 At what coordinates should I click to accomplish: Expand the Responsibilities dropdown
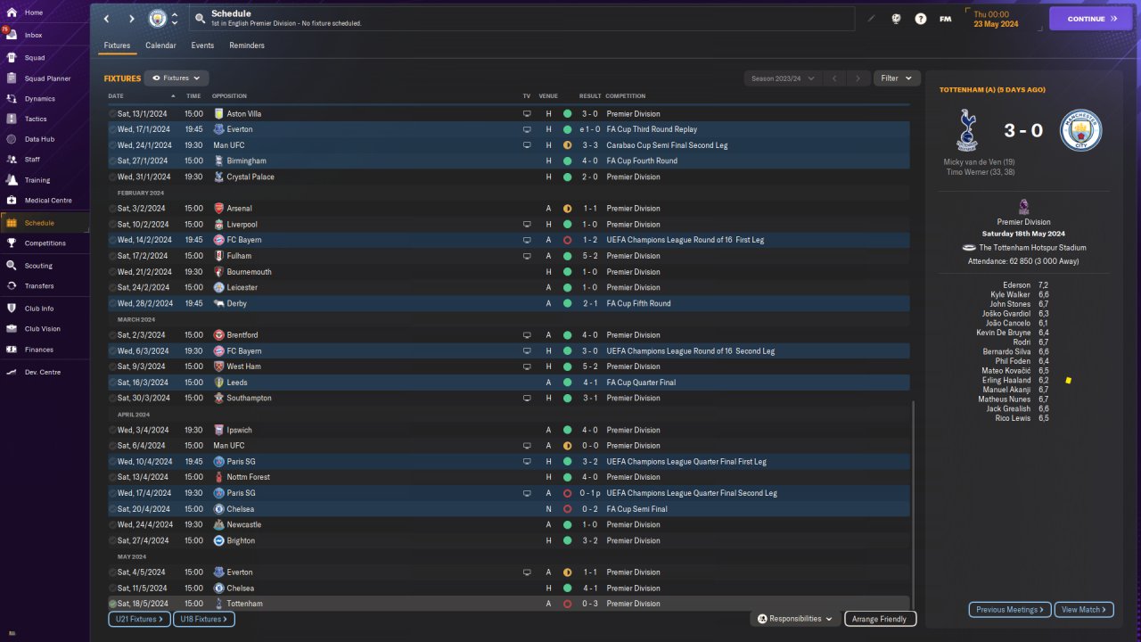[x=795, y=619]
